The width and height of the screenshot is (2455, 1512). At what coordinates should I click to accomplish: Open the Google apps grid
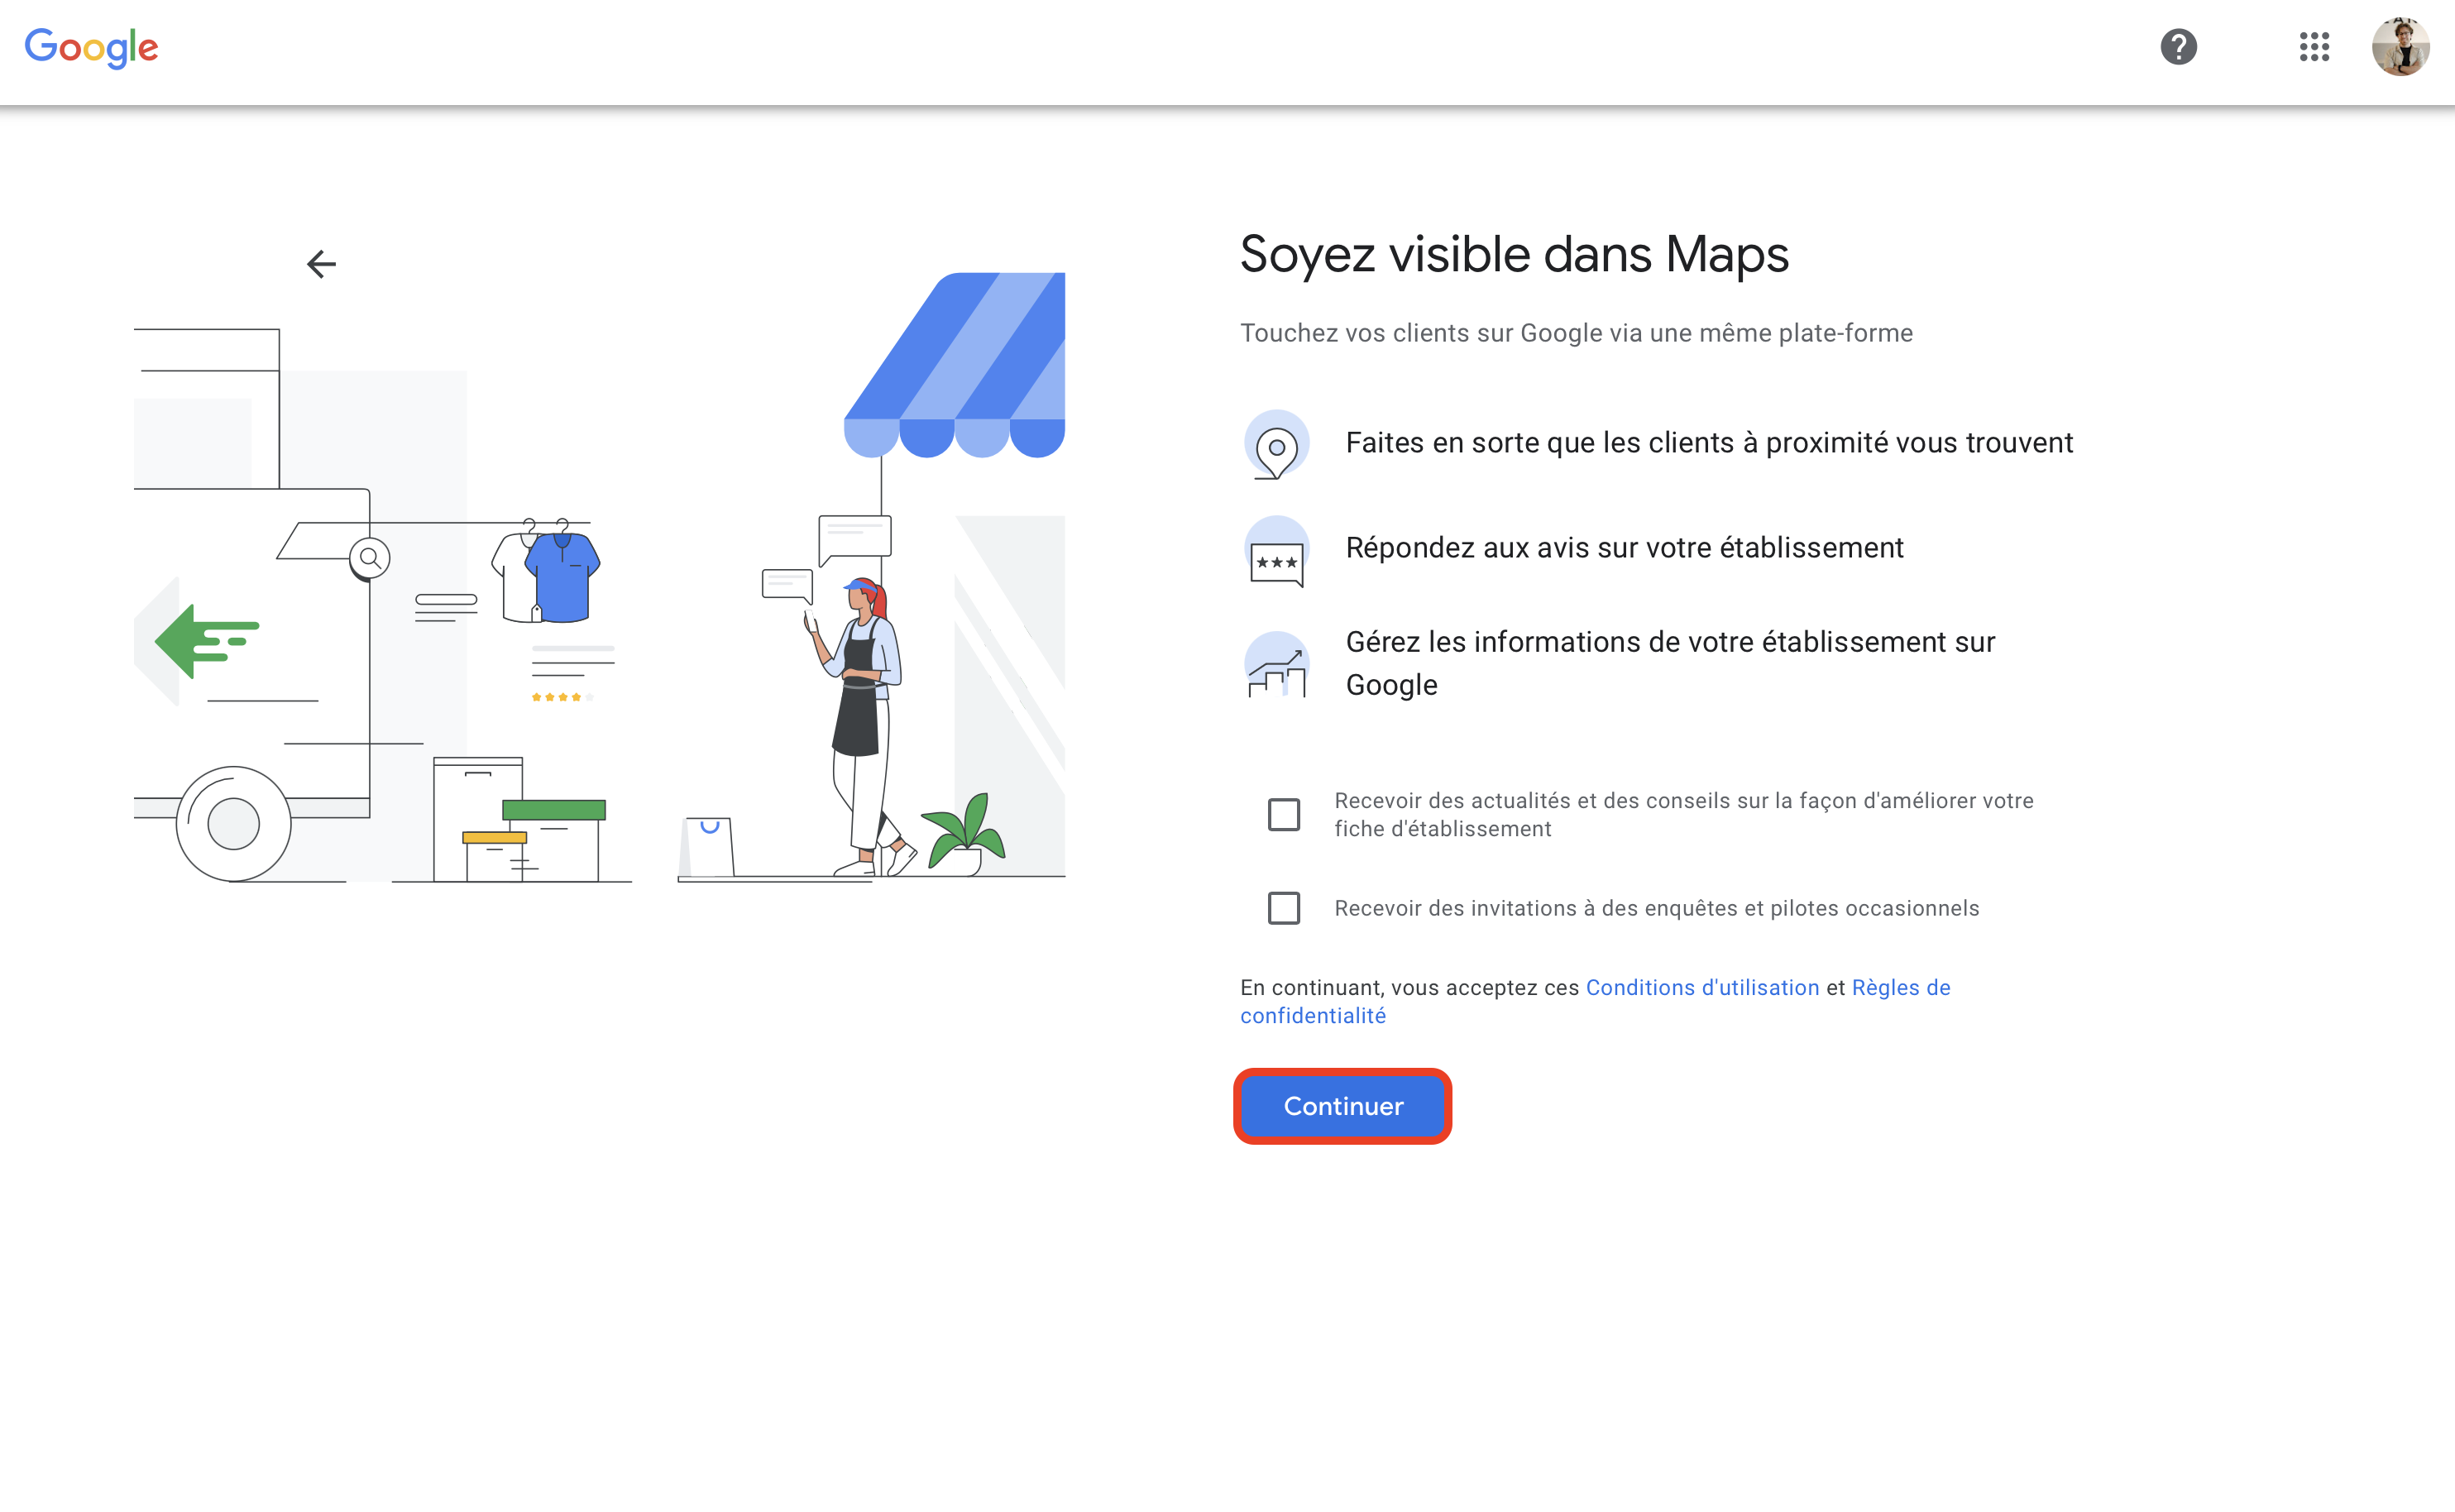(2314, 47)
